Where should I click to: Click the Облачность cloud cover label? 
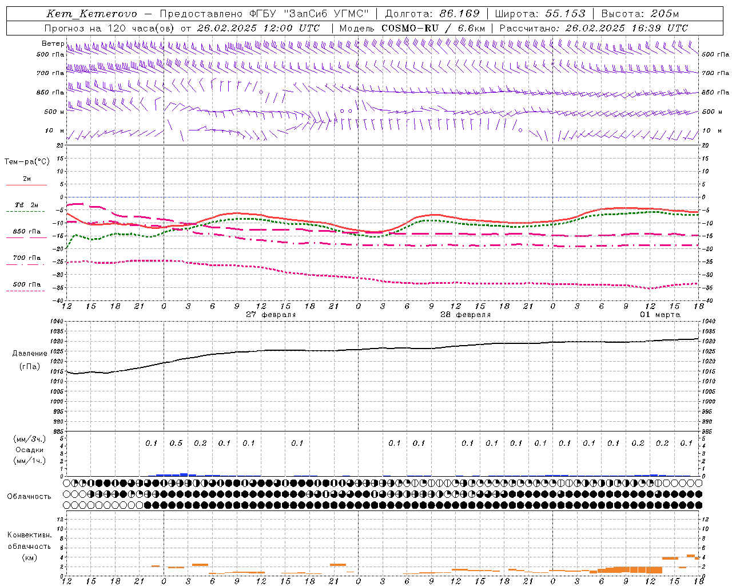pyautogui.click(x=29, y=497)
